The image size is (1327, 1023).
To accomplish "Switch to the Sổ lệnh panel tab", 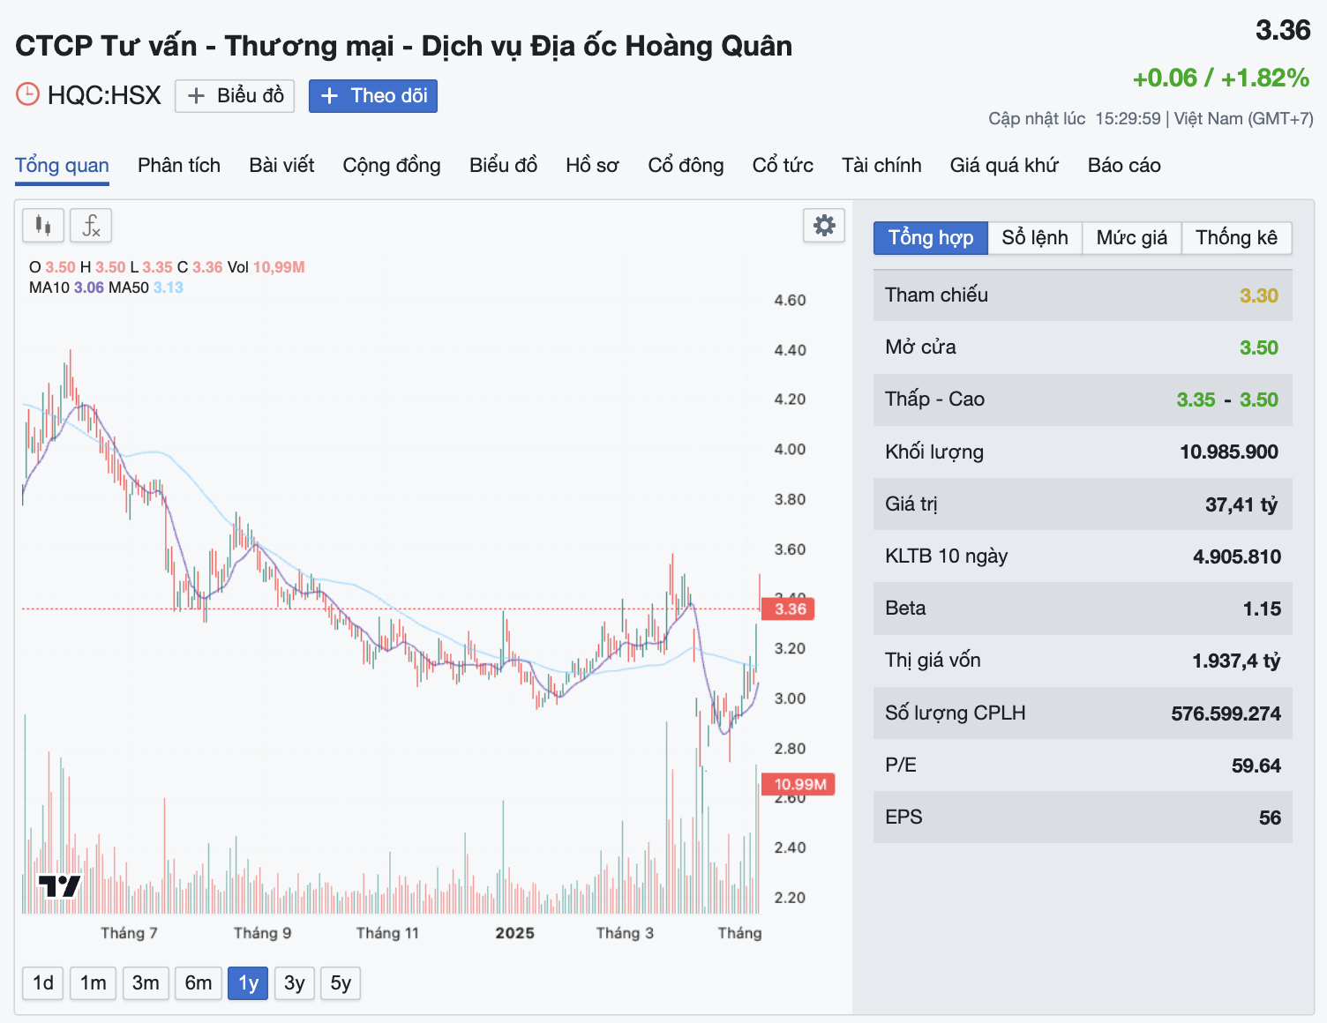I will coord(1035,238).
